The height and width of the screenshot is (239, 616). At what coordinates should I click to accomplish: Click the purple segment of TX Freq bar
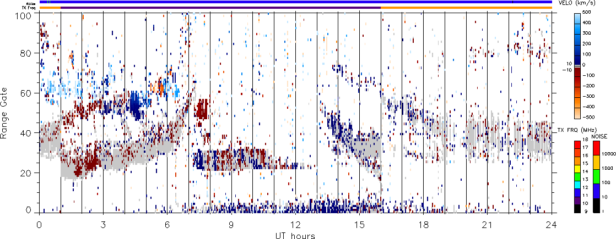221,8
